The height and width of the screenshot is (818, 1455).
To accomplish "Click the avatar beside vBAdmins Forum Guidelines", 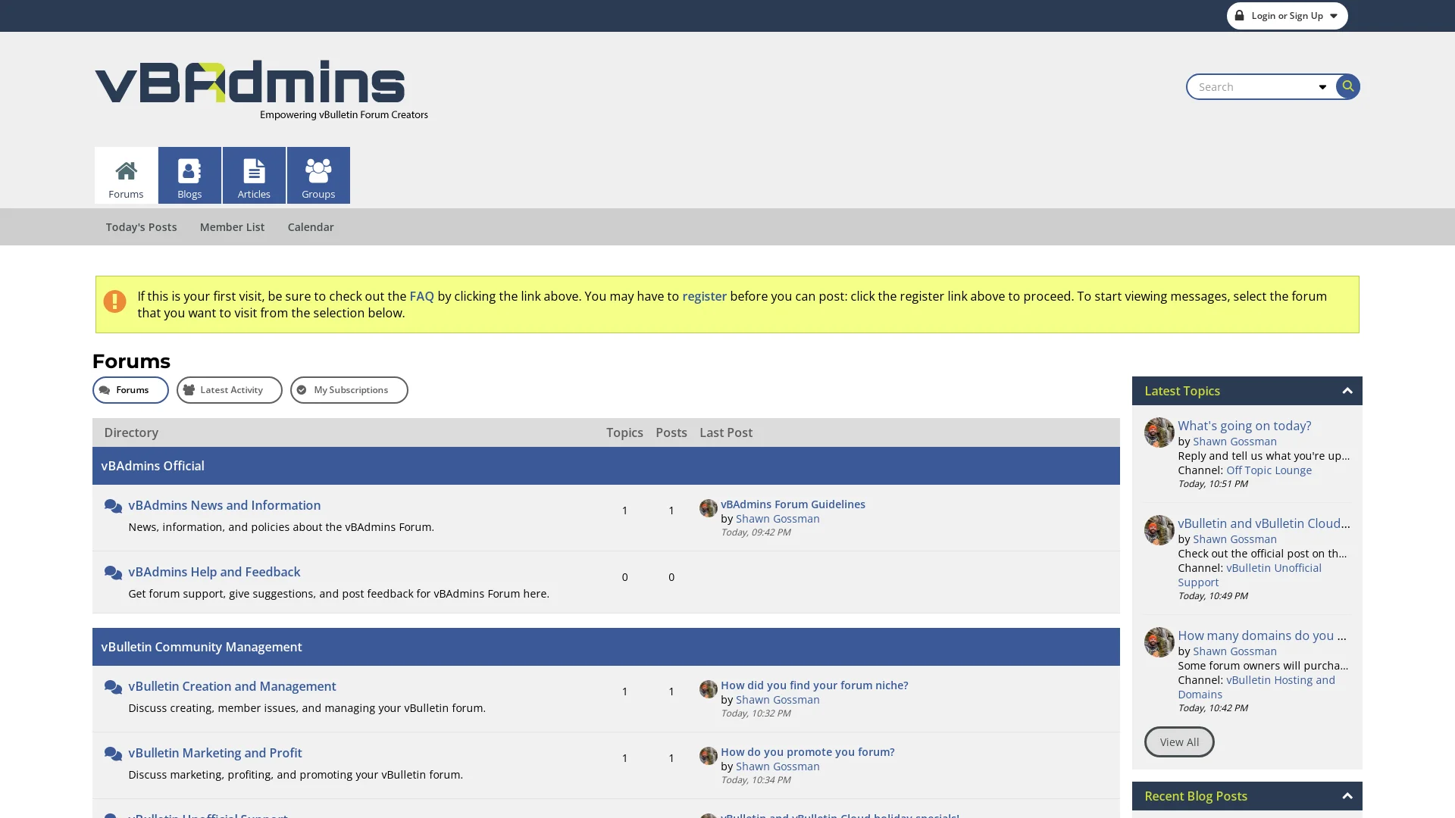I will 709,508.
